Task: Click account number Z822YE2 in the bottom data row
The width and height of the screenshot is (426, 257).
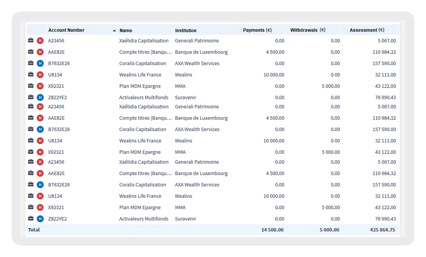Action: 57,219
